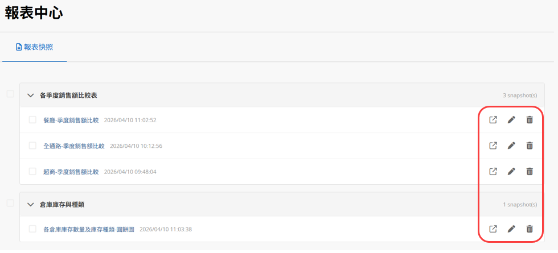The image size is (558, 253).
Task: Delete the 超商-季度銷售額比較 snapshot
Action: [530, 171]
